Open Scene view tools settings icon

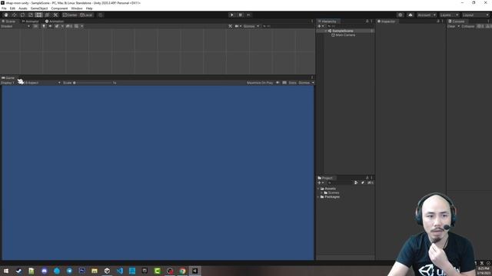231,26
